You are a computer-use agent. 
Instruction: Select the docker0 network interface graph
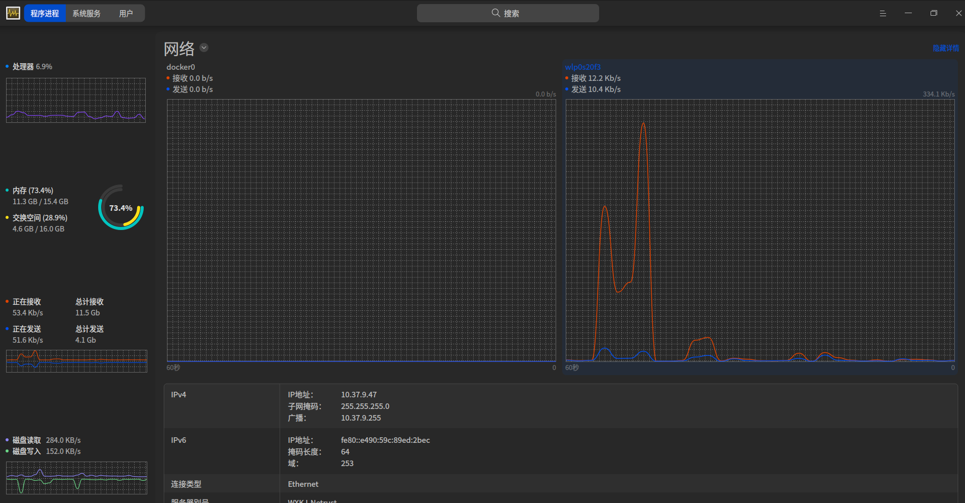click(361, 230)
